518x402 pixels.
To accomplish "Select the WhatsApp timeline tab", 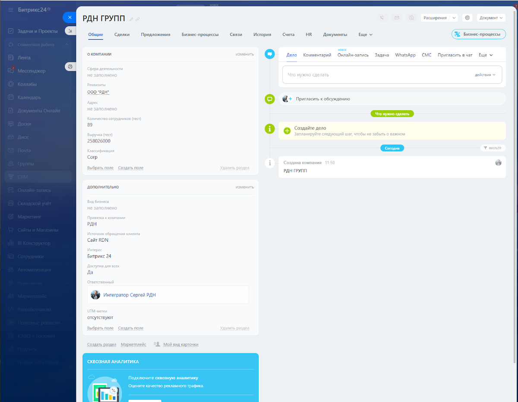I will [x=405, y=55].
